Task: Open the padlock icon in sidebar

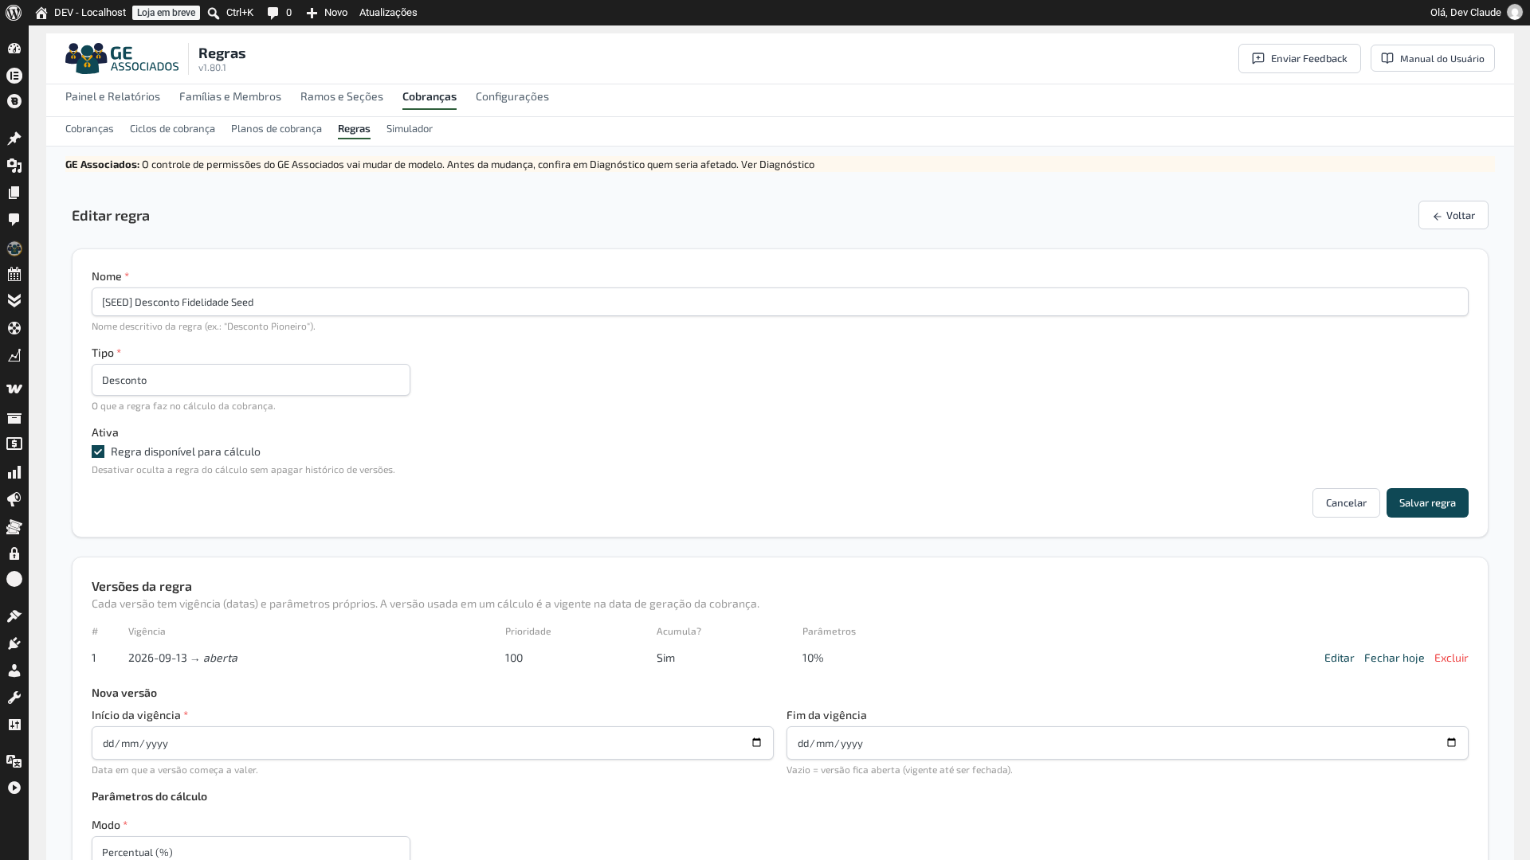Action: click(14, 553)
